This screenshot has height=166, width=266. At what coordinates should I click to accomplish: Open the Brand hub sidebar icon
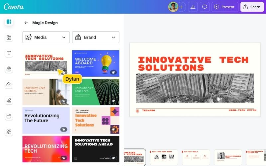click(9, 69)
